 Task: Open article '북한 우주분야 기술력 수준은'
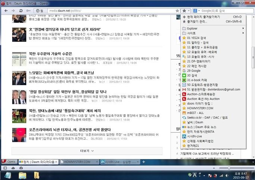click(50, 54)
